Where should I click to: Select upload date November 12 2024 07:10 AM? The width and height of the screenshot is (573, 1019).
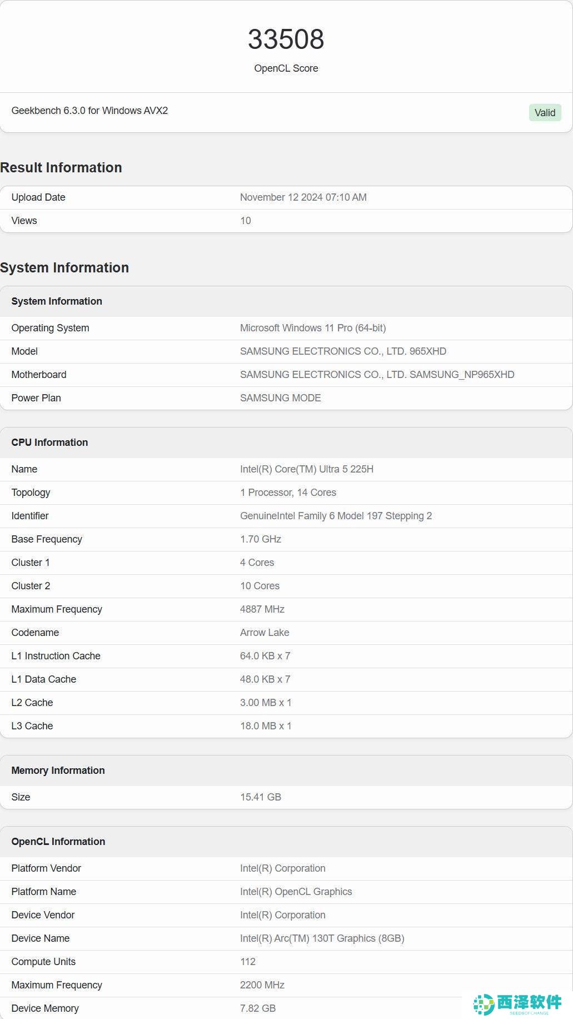click(303, 197)
